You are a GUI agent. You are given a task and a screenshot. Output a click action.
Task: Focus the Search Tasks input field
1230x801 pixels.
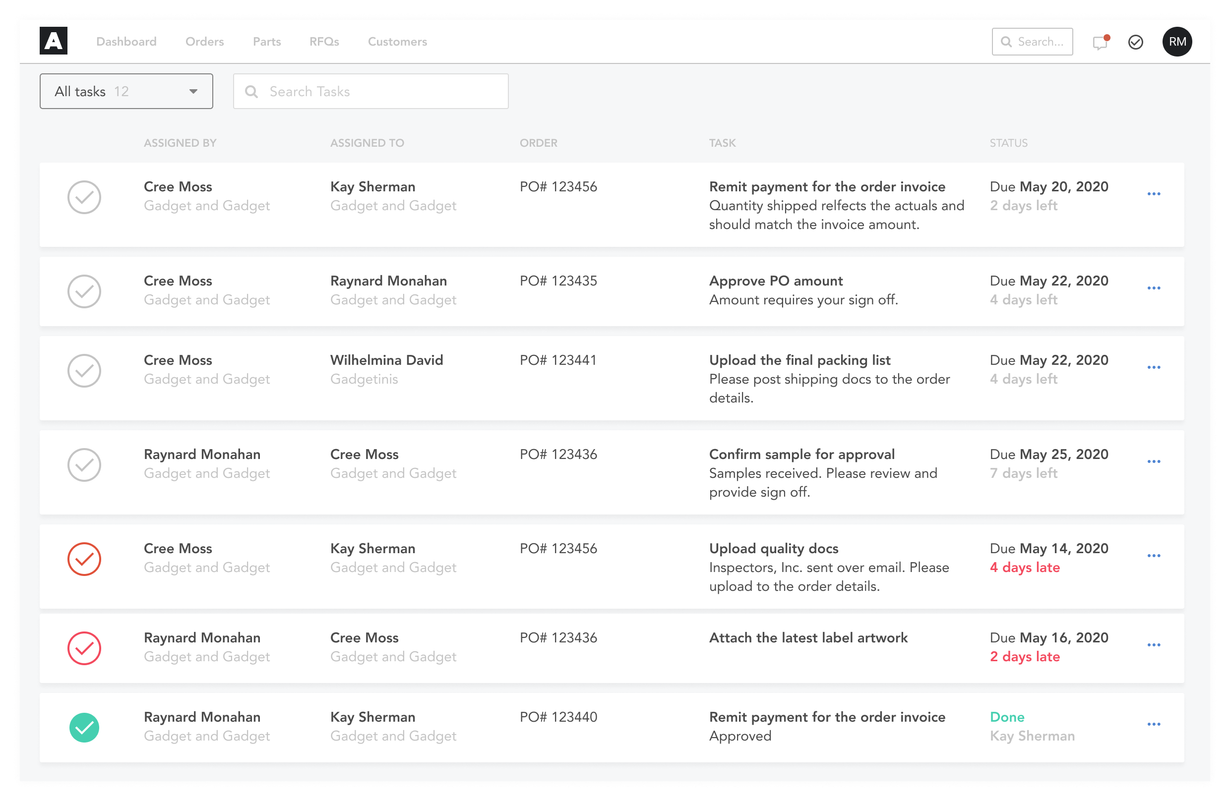(x=382, y=92)
